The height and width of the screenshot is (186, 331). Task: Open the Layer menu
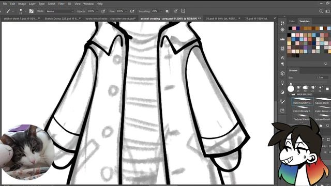click(32, 4)
